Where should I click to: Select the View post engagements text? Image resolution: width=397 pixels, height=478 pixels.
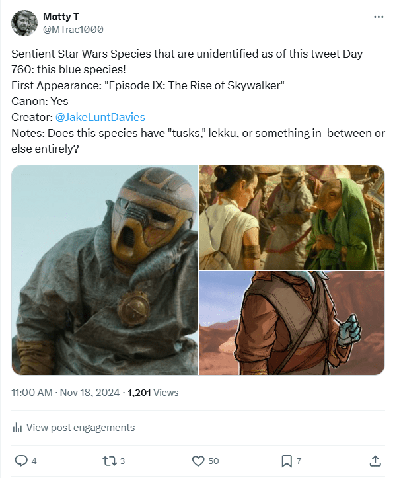(x=80, y=428)
